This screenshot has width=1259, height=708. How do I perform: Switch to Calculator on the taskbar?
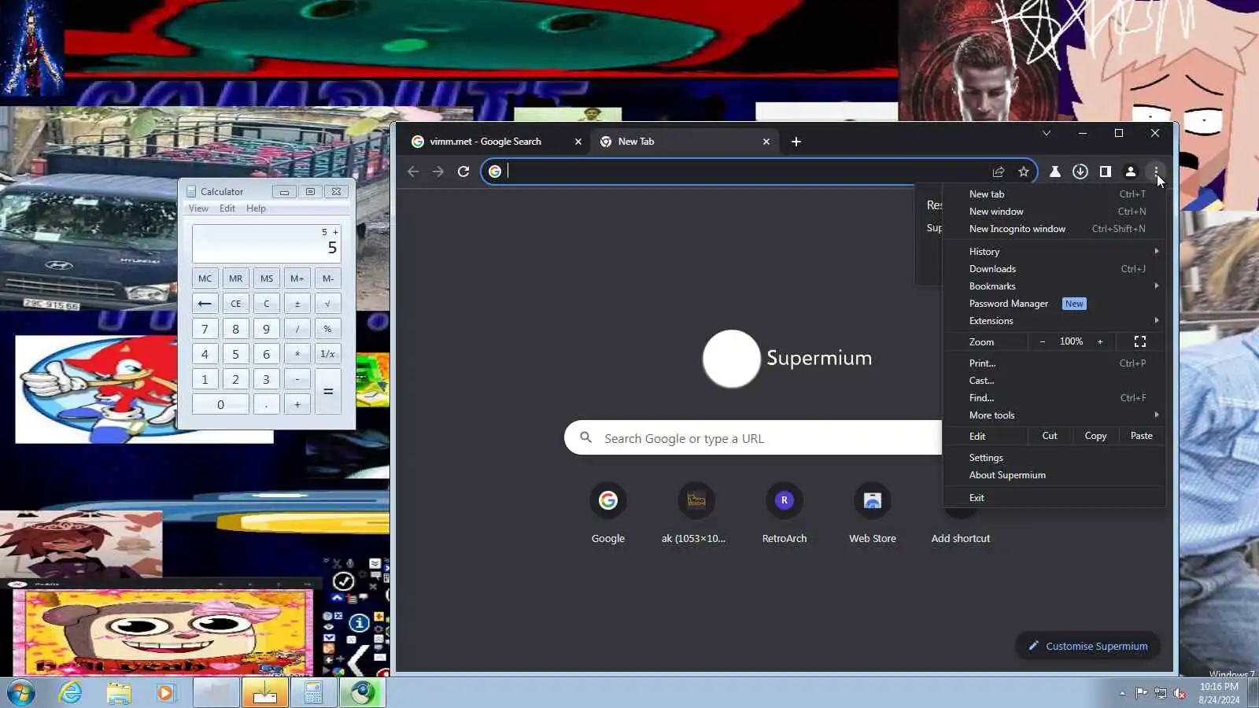(x=313, y=692)
